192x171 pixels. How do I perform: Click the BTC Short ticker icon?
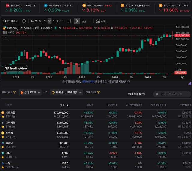click(x=161, y=5)
